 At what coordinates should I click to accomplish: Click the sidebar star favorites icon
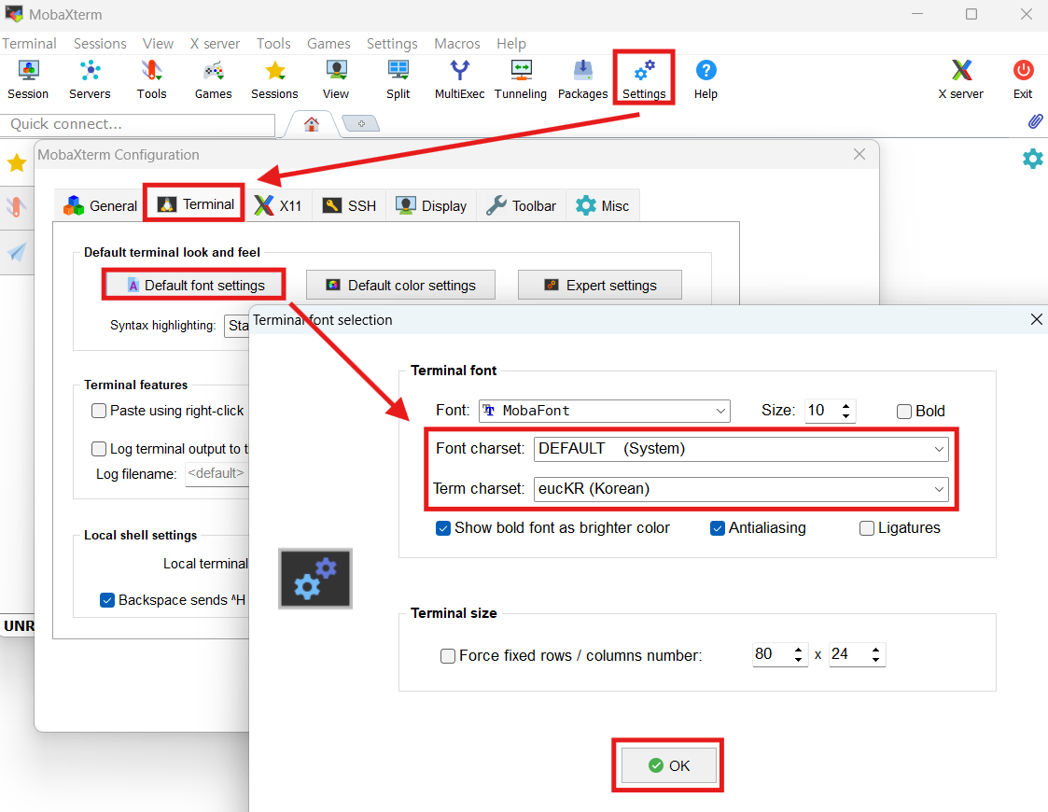pos(17,162)
